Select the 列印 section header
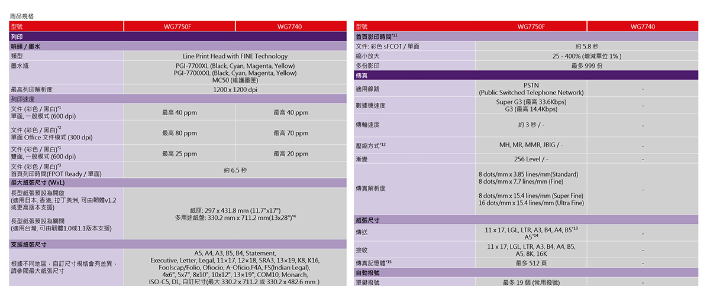Screen dimensions: 710x286 tap(177, 37)
